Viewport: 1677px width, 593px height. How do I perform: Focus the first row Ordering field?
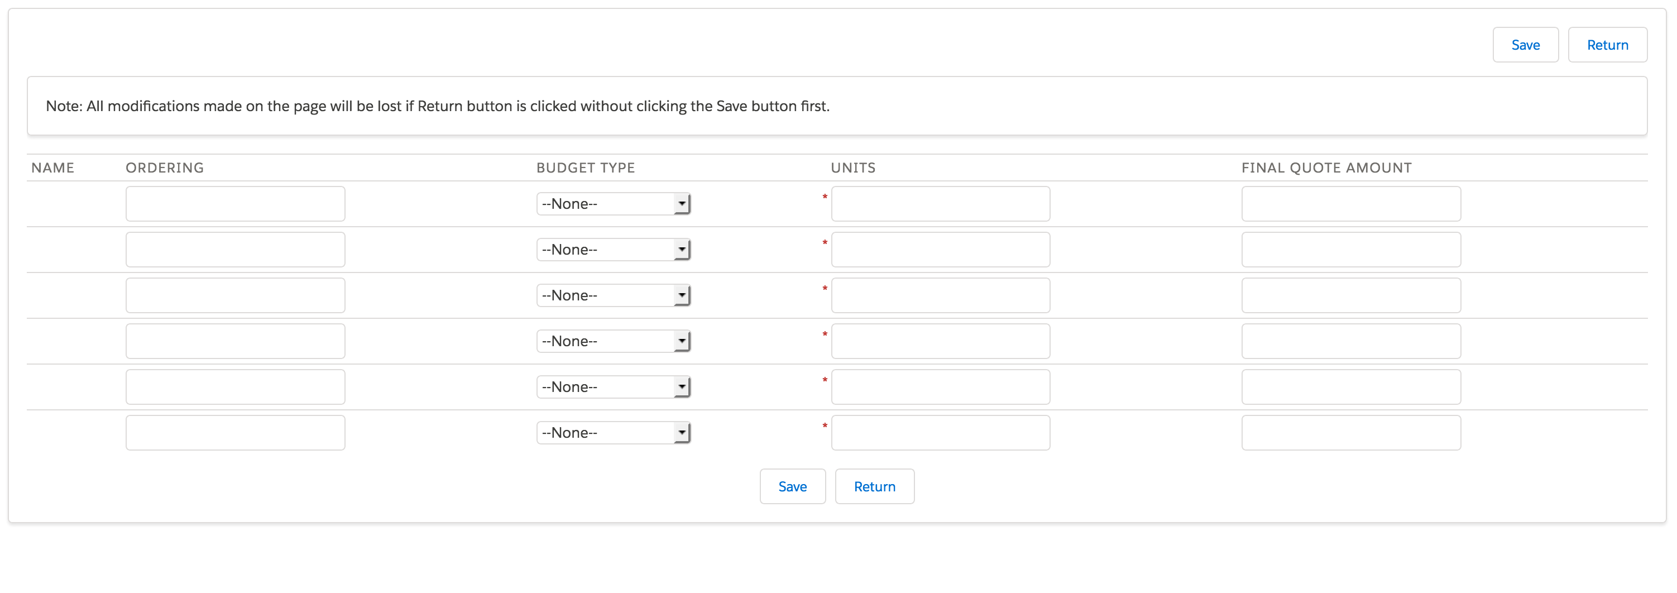click(x=235, y=204)
